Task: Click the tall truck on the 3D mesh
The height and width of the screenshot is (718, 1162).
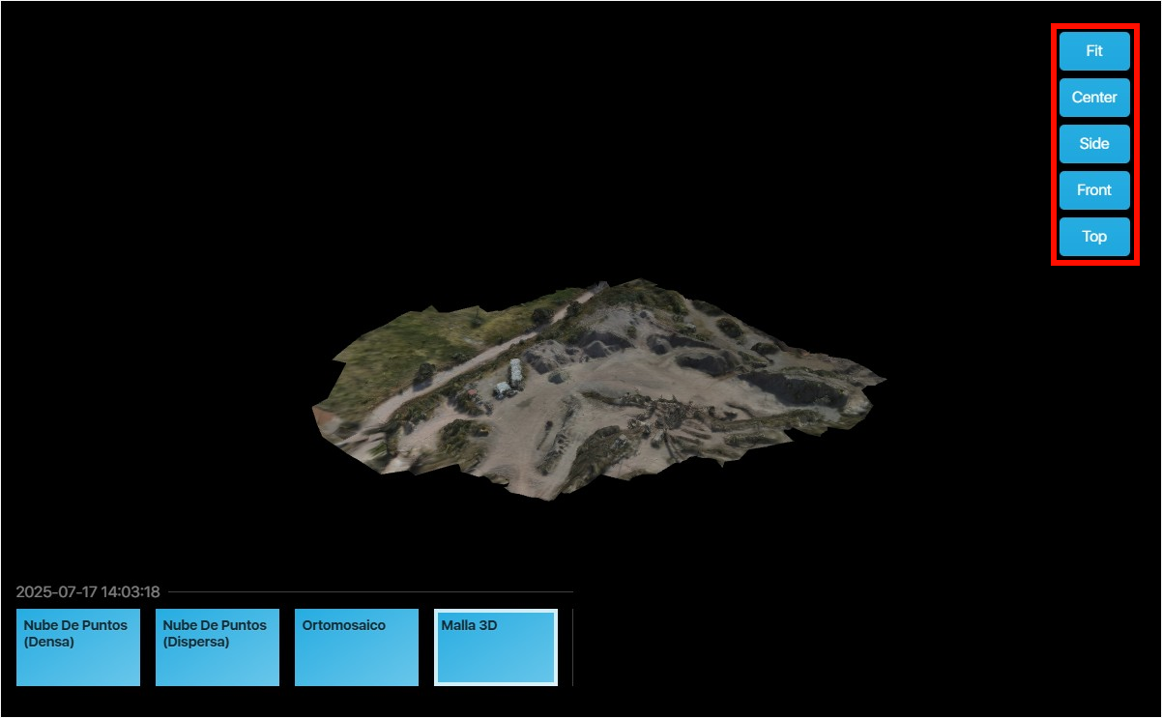Action: [516, 372]
